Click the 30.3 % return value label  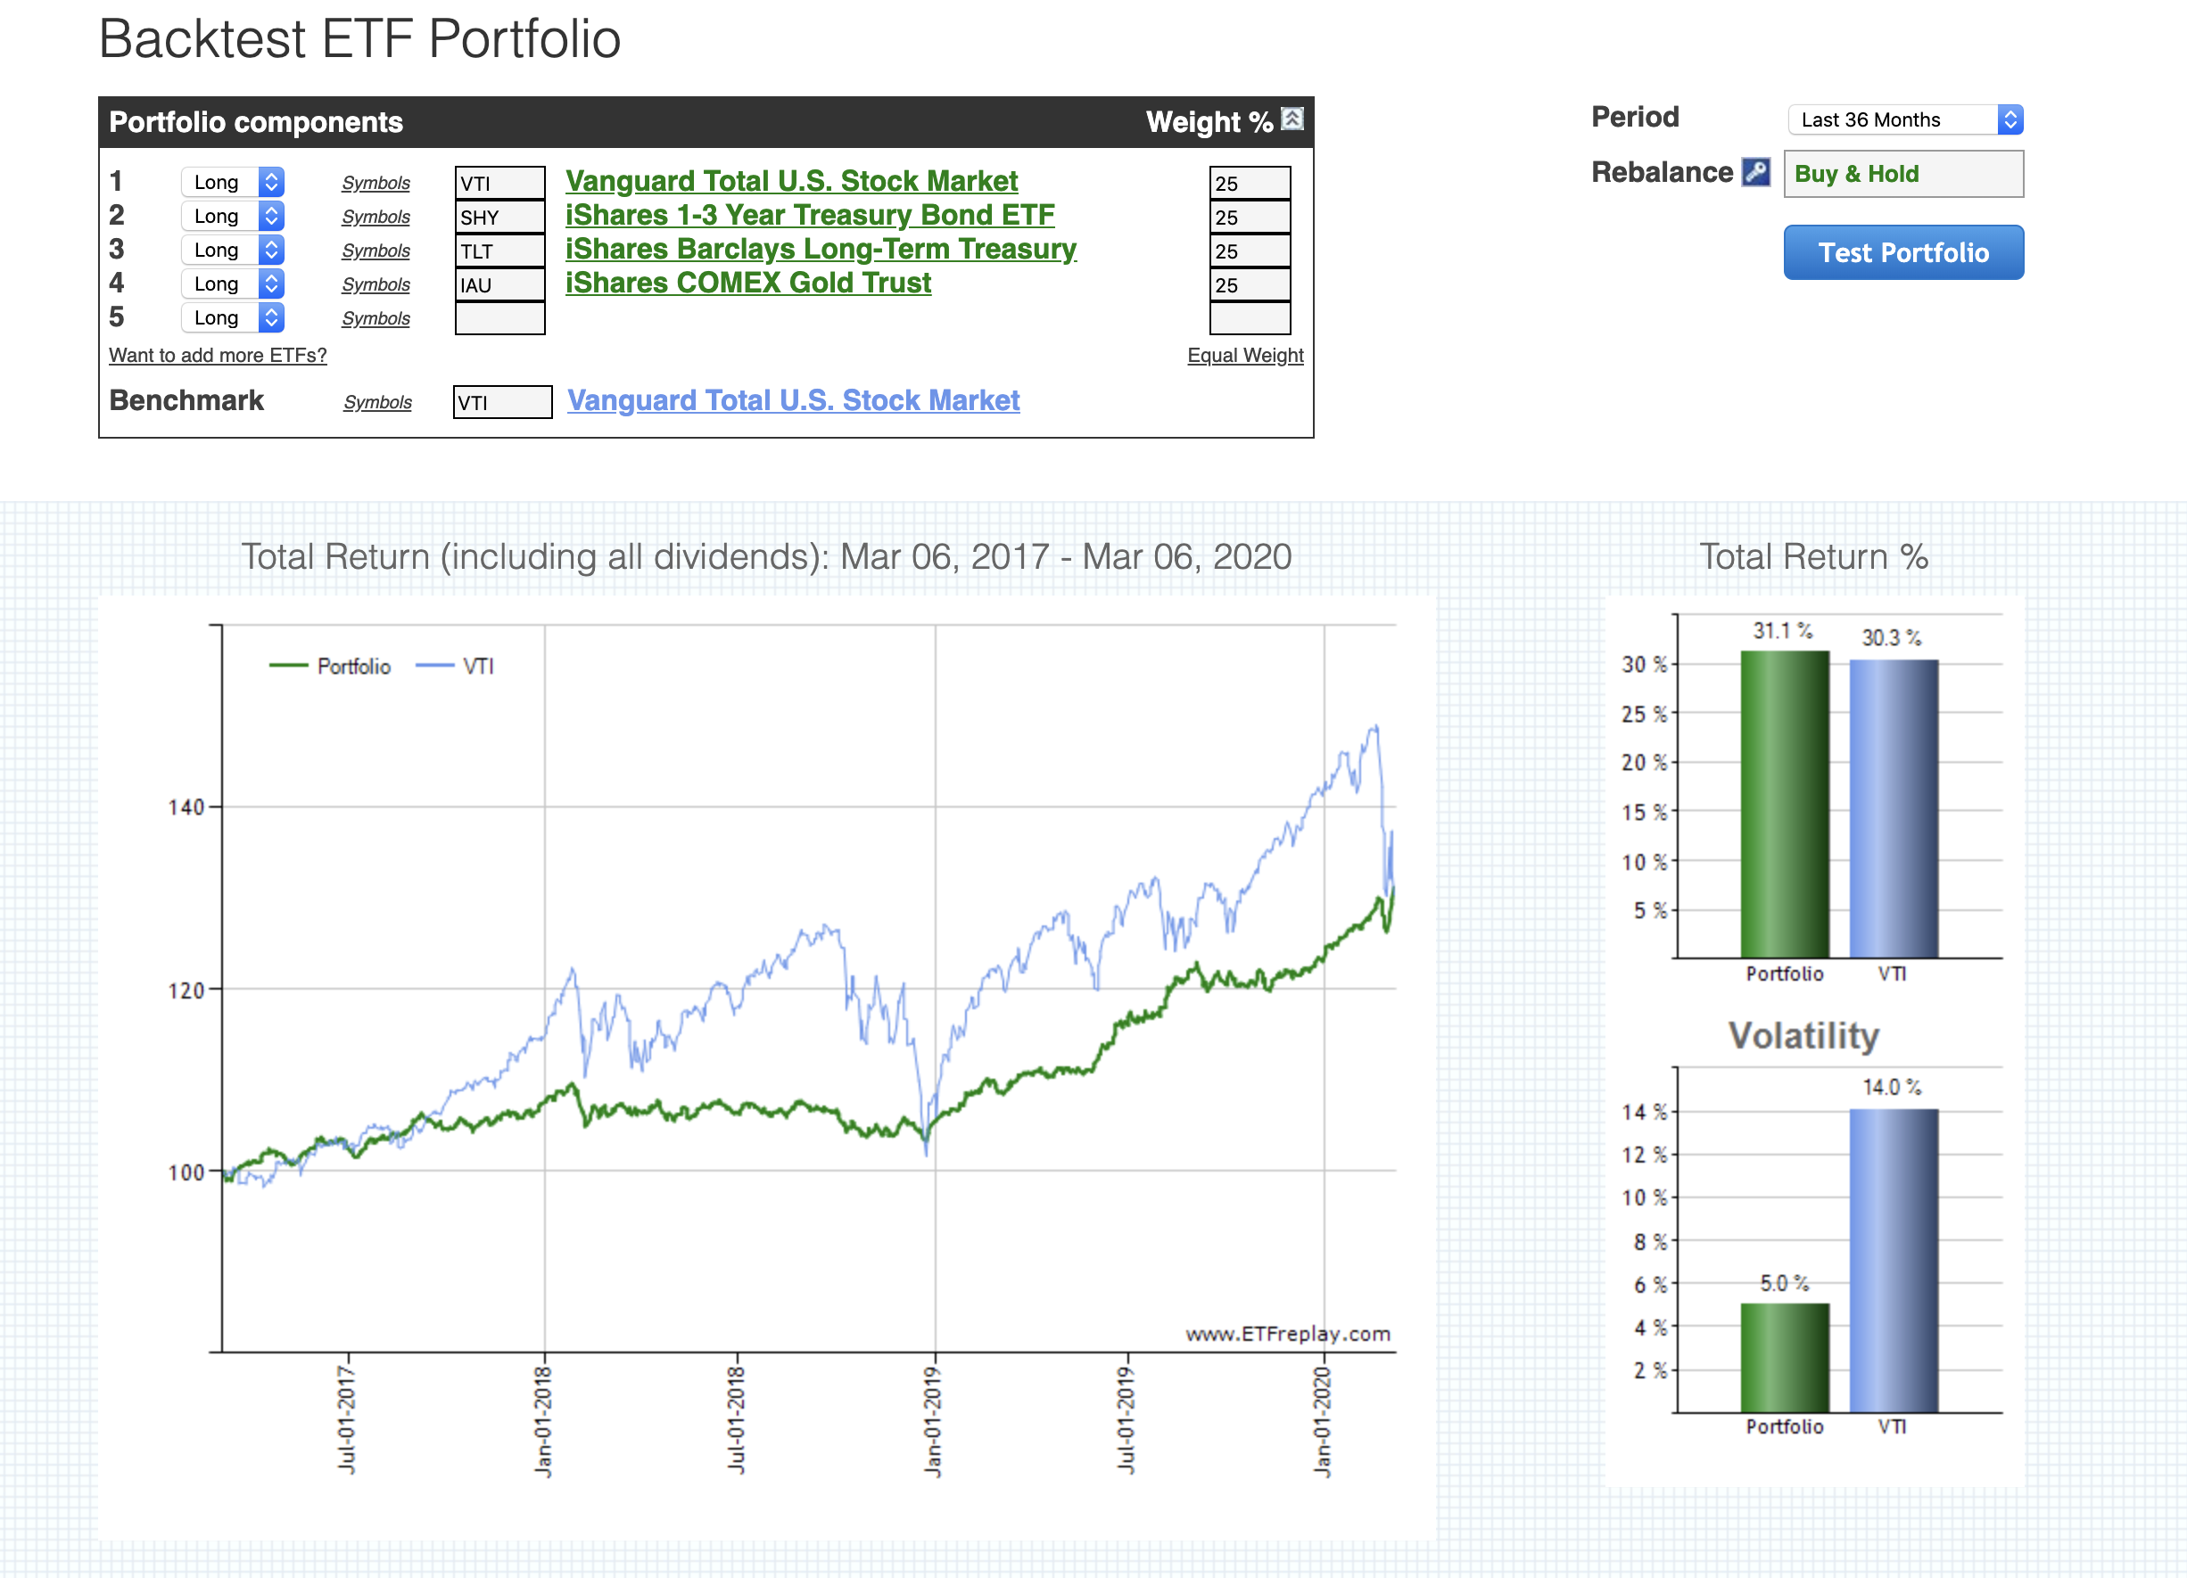1892,637
